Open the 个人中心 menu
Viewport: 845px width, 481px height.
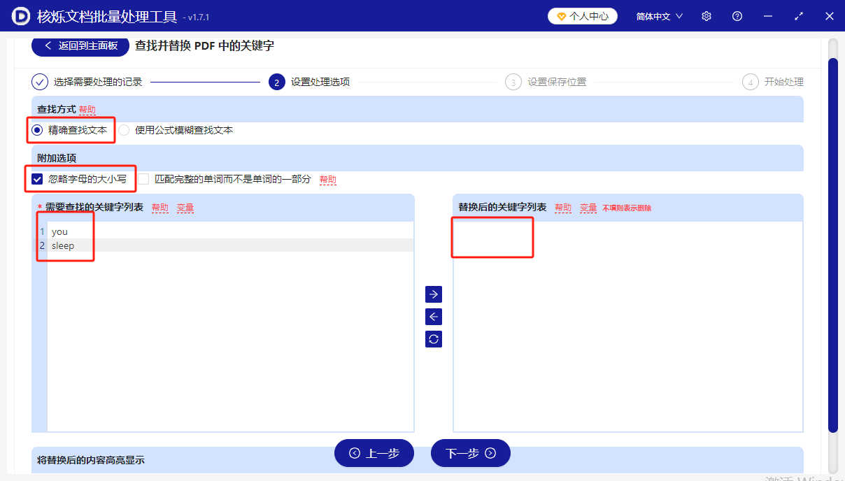[x=582, y=15]
